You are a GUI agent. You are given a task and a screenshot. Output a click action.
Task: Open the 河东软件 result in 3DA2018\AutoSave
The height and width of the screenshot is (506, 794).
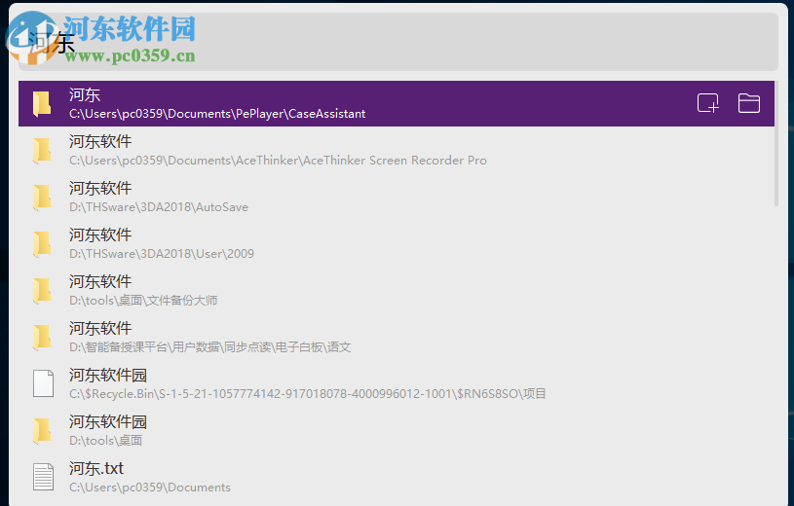tap(397, 197)
